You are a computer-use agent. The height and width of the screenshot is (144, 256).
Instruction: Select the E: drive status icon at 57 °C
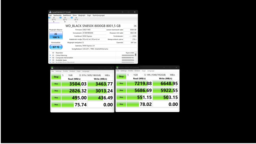(x=50, y=18)
